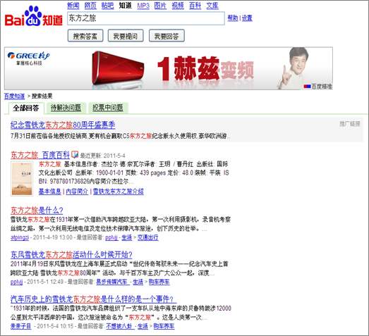Open question 东风雪铁龙东方之旅活动什么时候开始?

[71, 255]
